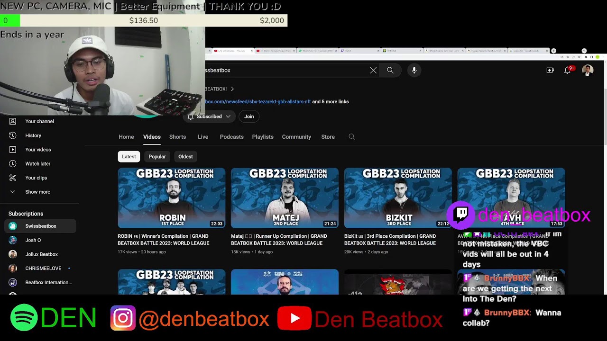Switch to the Twitch browser tab

361,51
